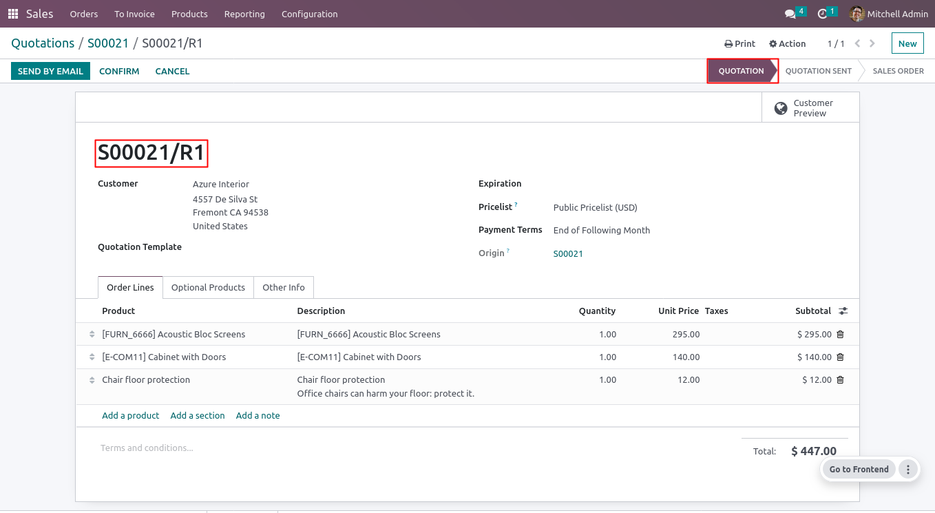Go to next record arrow

[x=872, y=43]
